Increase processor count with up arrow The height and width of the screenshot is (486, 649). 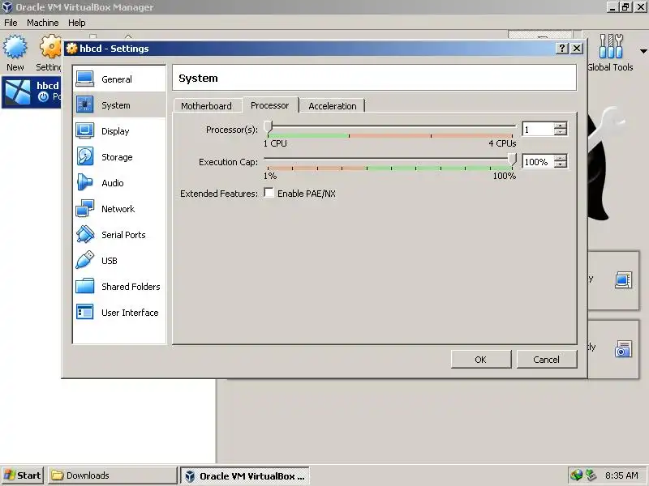pos(561,126)
